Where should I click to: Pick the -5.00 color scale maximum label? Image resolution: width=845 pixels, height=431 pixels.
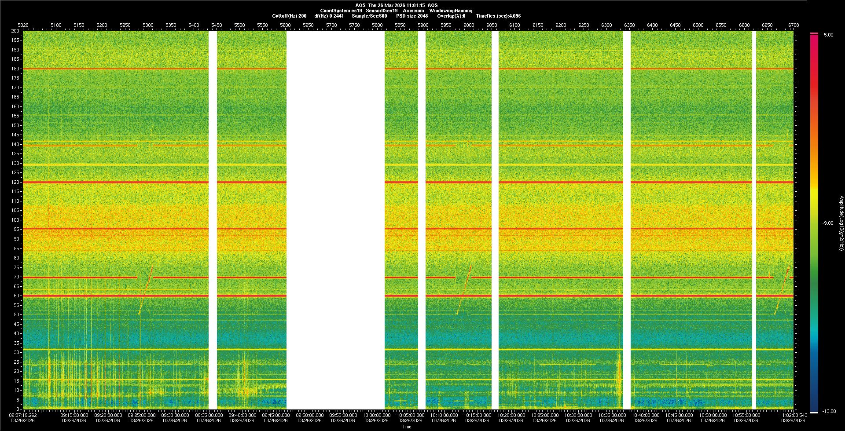827,35
